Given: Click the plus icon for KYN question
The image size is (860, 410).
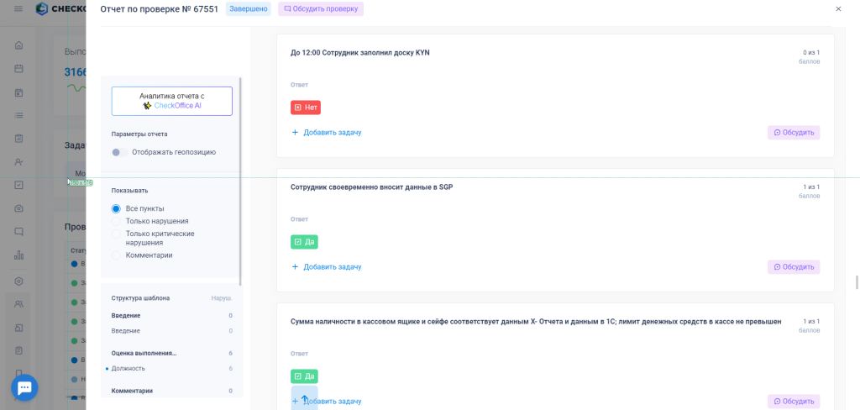Looking at the screenshot, I should pyautogui.click(x=295, y=132).
